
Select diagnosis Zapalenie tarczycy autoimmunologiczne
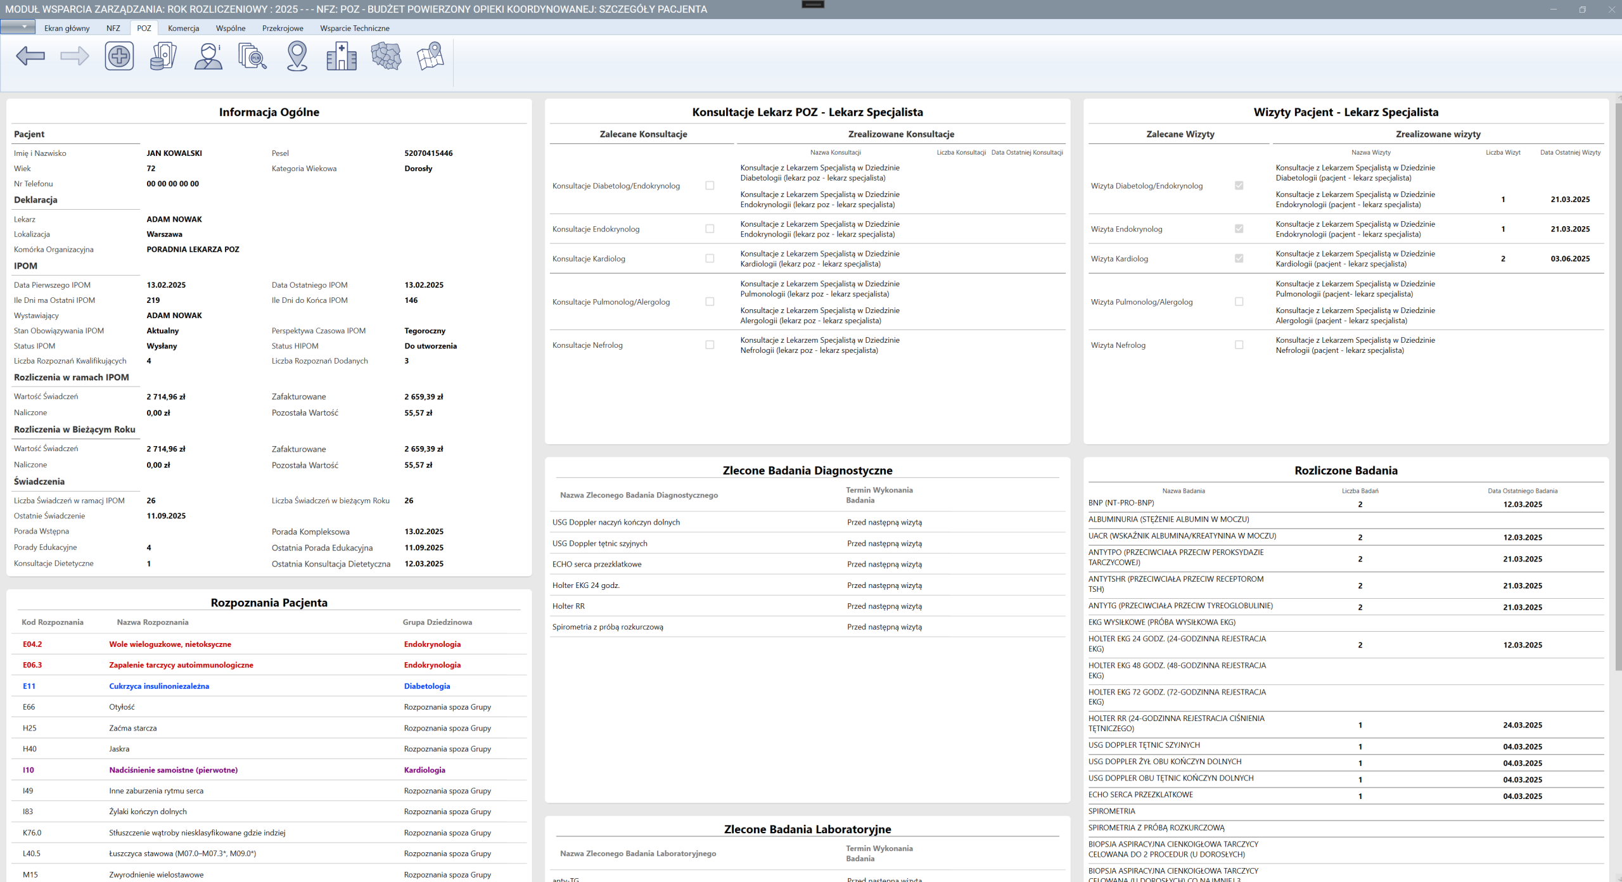181,665
